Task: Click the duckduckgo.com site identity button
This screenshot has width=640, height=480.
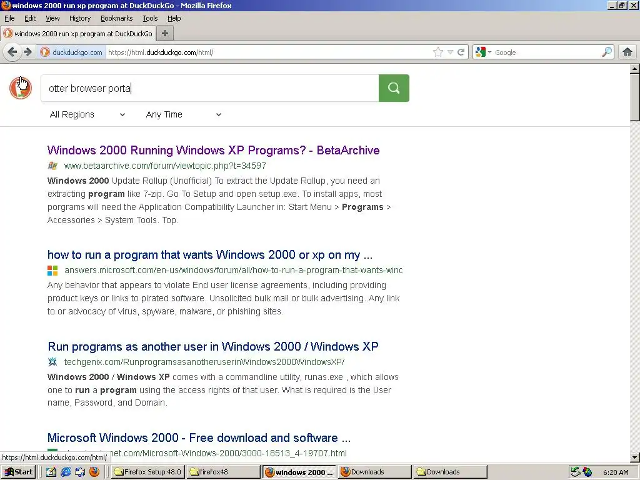Action: click(x=72, y=52)
